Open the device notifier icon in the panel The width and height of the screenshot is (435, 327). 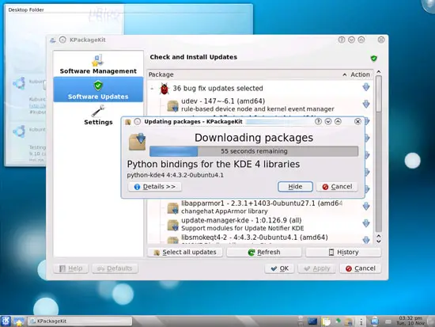(x=375, y=321)
